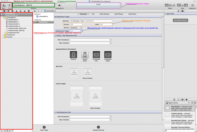Open the Object Library selector popup

coord(177,103)
